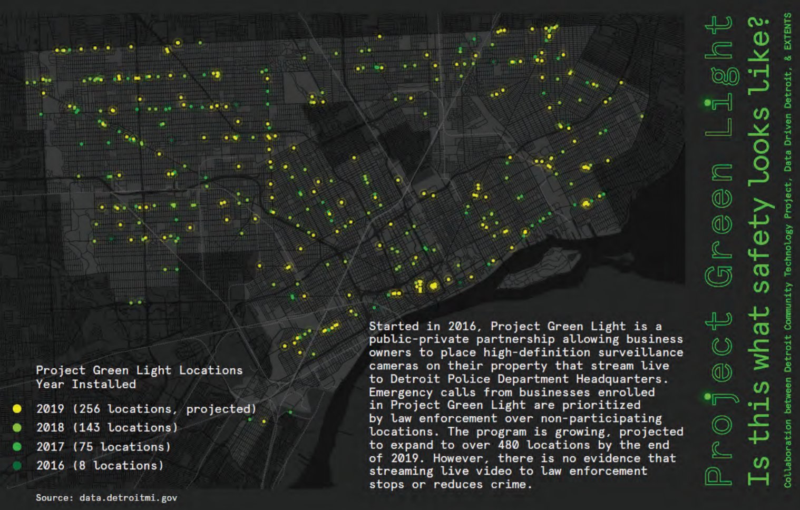Click the light green 2018 legend dot
Image resolution: width=800 pixels, height=510 pixels.
(17, 428)
